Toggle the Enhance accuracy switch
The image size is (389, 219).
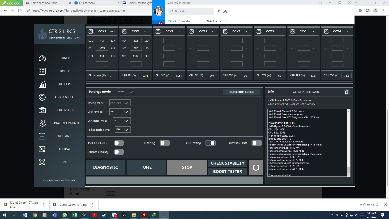tap(119, 152)
